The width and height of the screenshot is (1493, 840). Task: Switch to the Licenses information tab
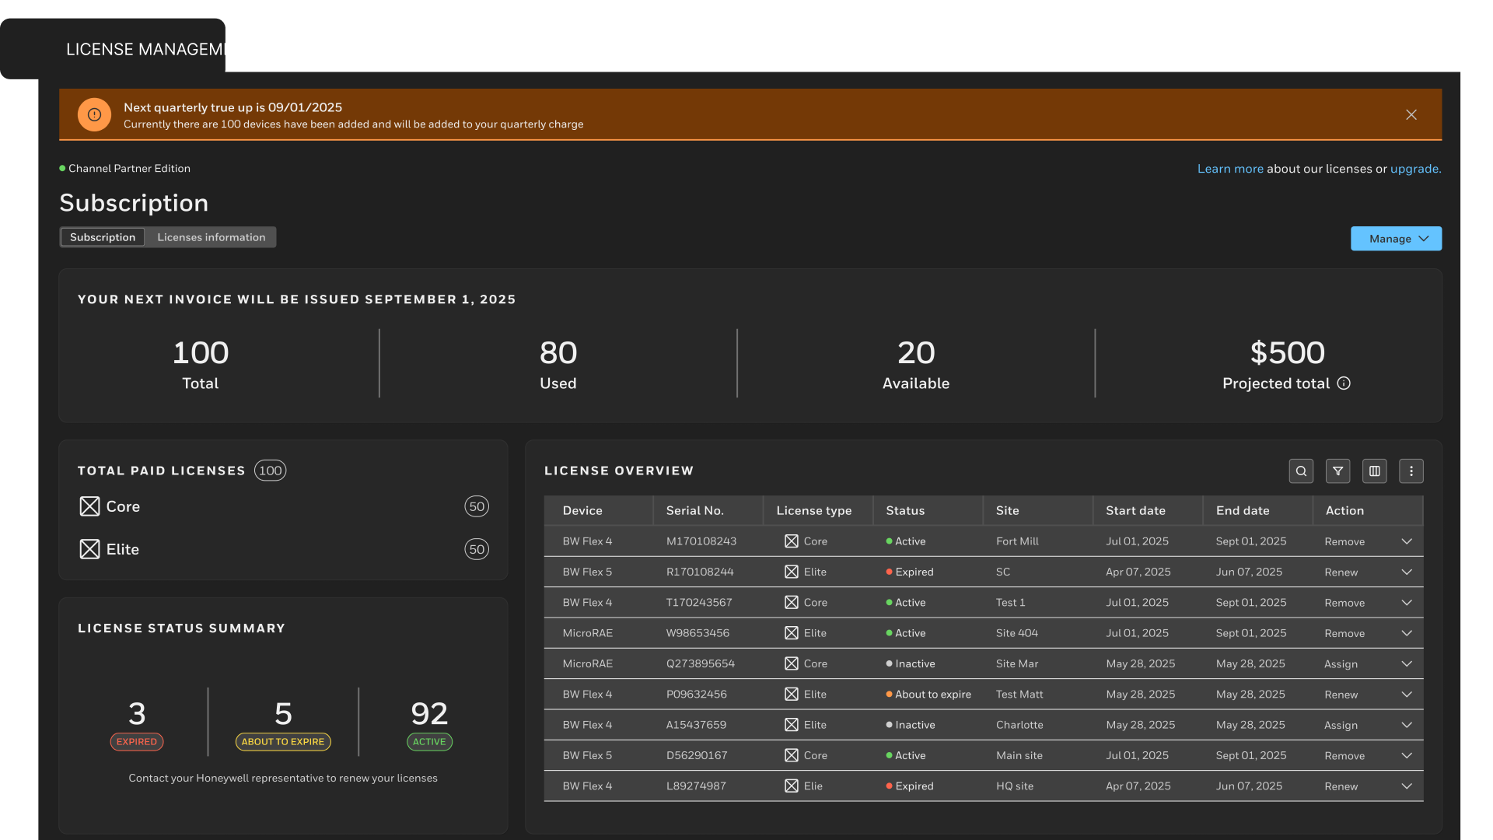coord(211,237)
